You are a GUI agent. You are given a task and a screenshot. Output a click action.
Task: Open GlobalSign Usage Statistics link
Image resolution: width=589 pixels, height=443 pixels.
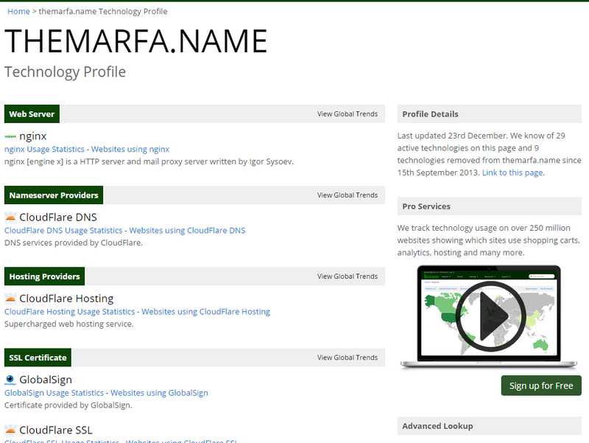point(54,393)
